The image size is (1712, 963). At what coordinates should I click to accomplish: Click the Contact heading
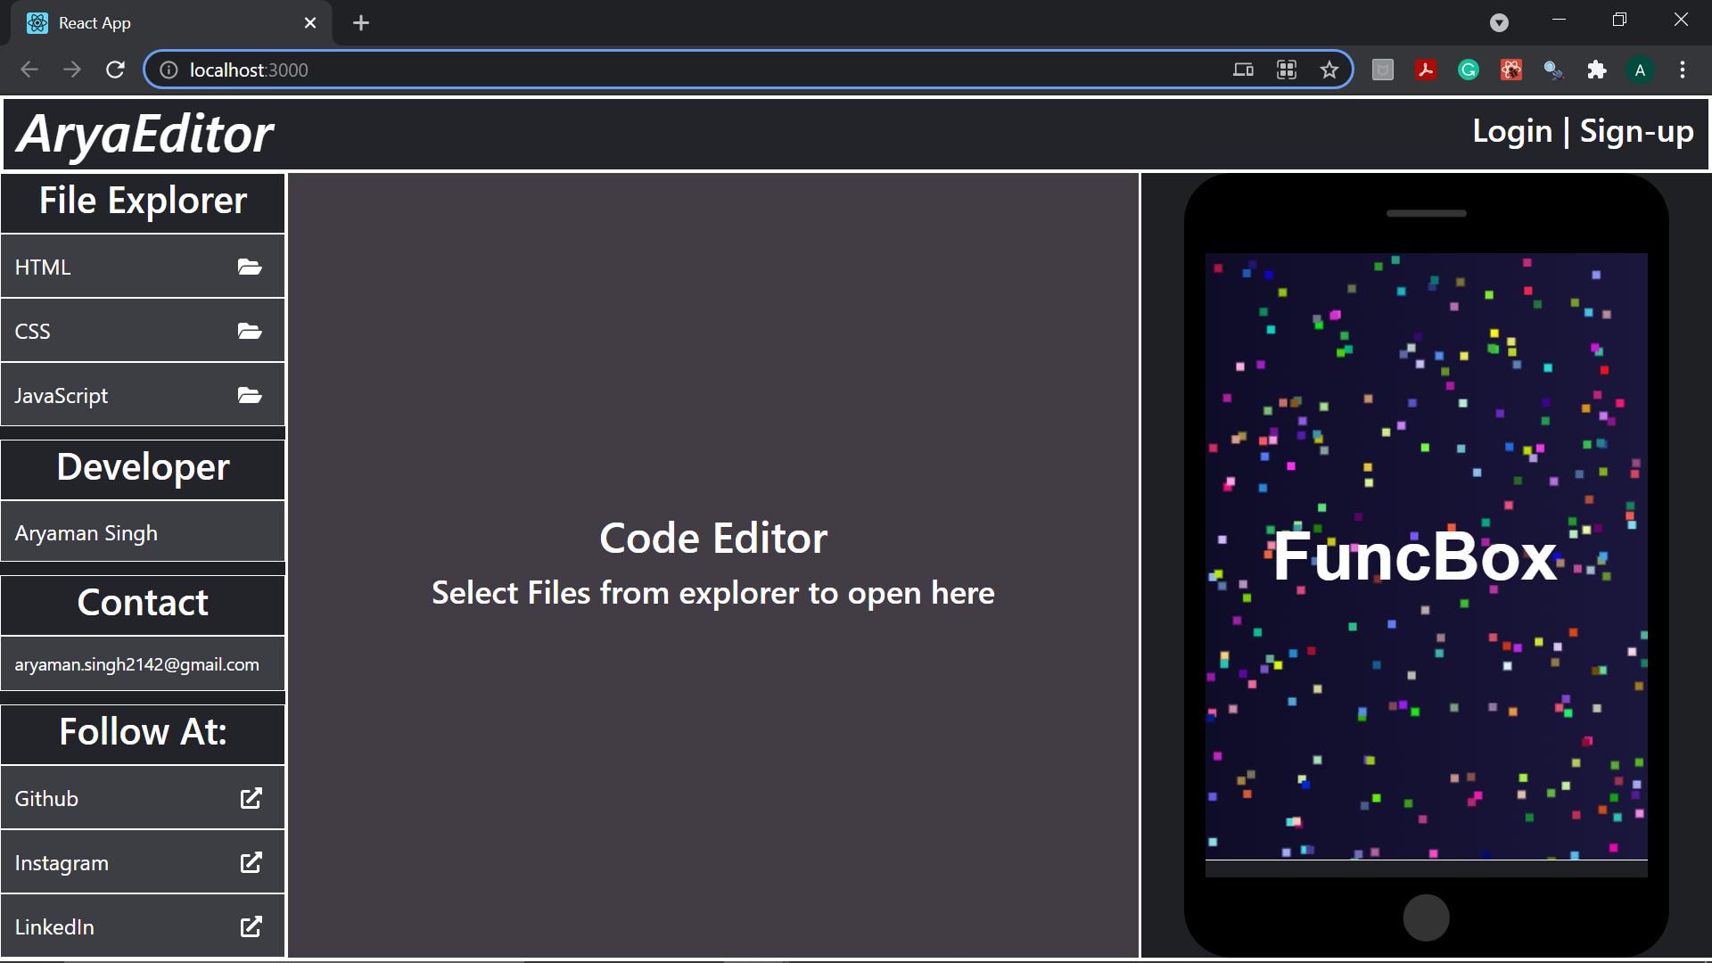tap(143, 604)
